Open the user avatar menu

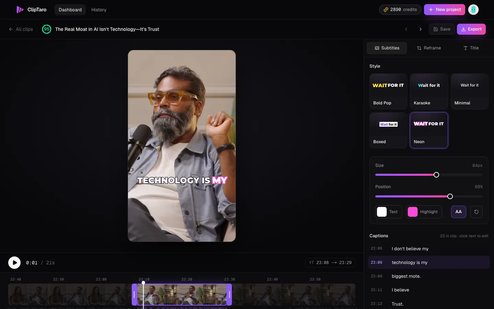click(473, 10)
